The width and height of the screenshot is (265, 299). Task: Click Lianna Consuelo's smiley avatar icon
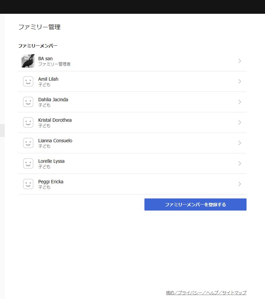[28, 143]
